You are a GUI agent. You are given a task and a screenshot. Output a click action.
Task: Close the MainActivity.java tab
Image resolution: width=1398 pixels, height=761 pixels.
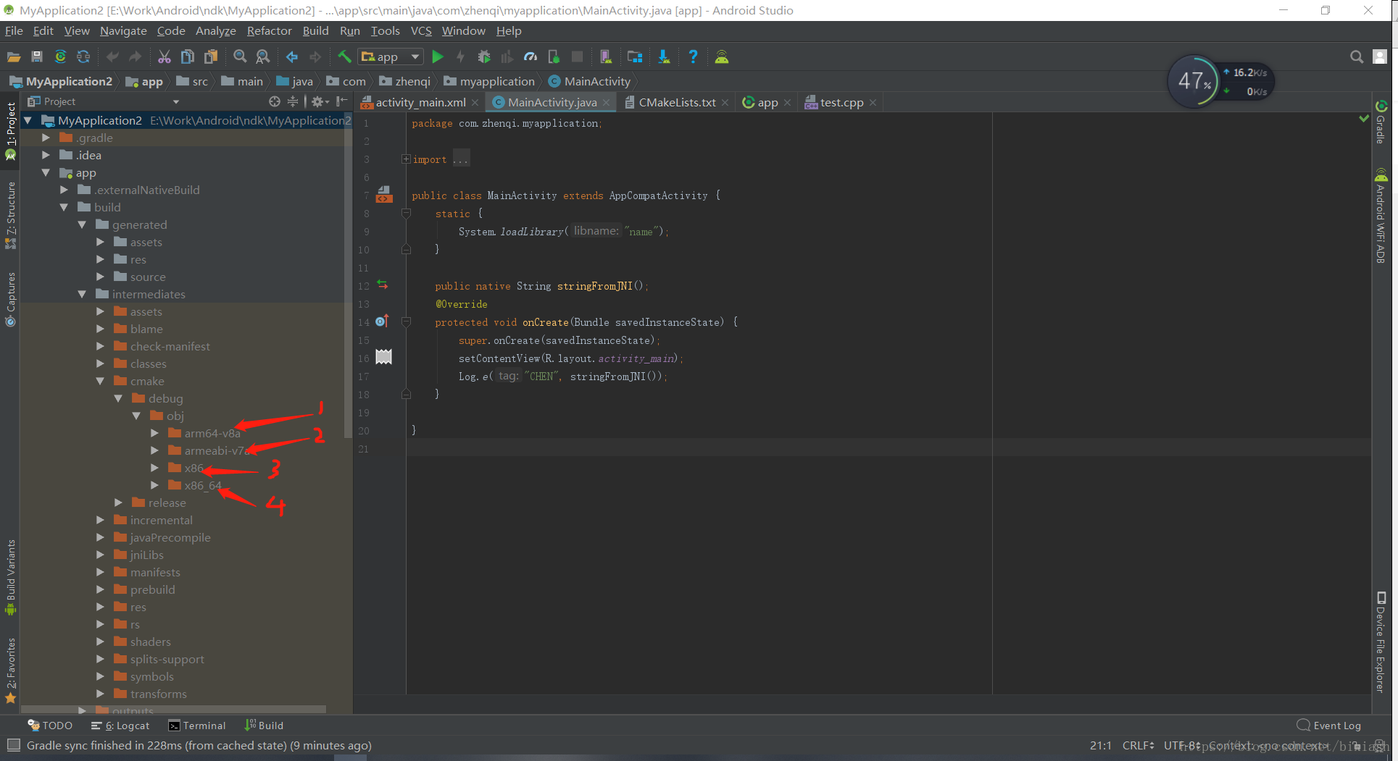(x=607, y=103)
